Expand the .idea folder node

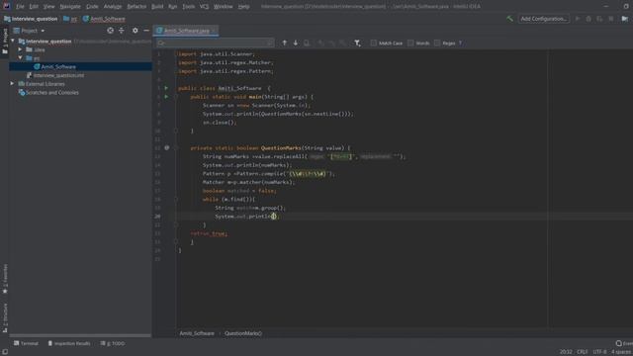(20, 49)
